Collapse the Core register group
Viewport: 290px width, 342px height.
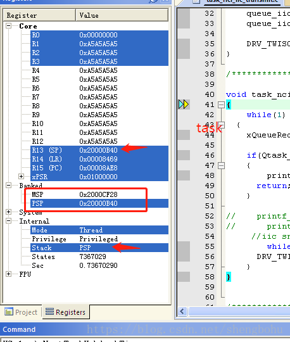[x=8, y=26]
